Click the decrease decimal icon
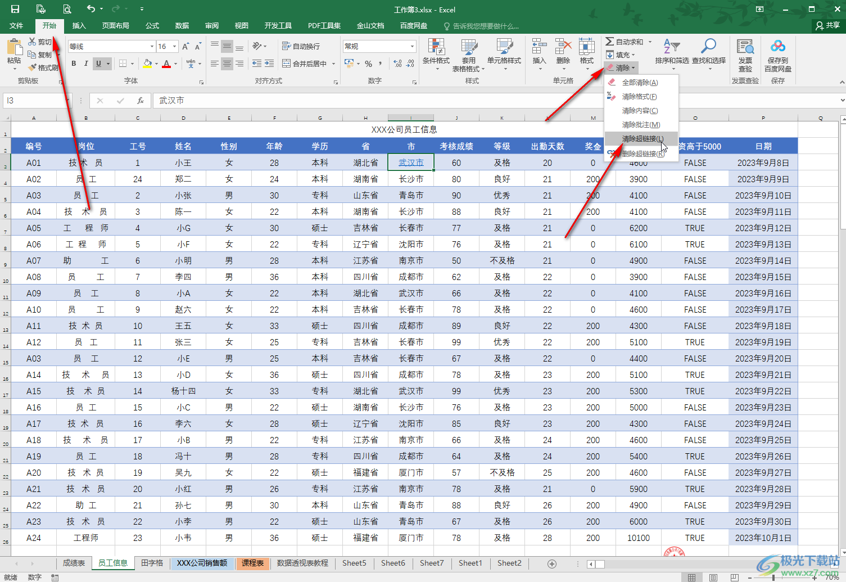 tap(410, 64)
